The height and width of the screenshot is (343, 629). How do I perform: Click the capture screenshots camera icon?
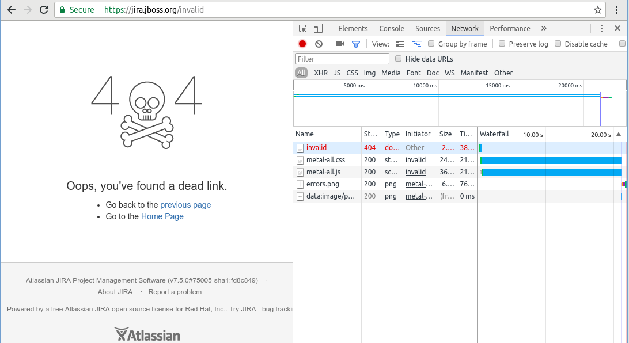pyautogui.click(x=340, y=44)
